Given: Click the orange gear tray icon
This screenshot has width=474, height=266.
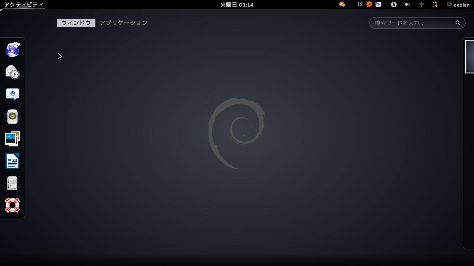Looking at the screenshot, I should (369, 5).
